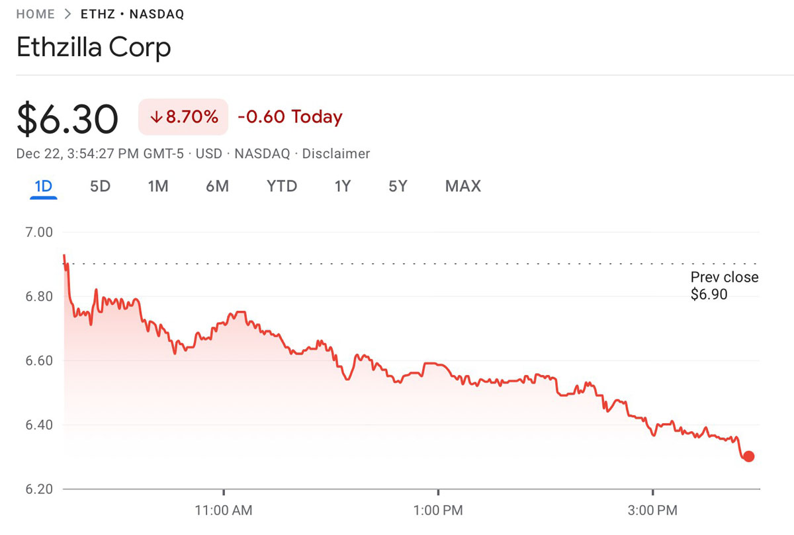View the 1Y chart range
Image resolution: width=794 pixels, height=535 pixels.
(342, 186)
